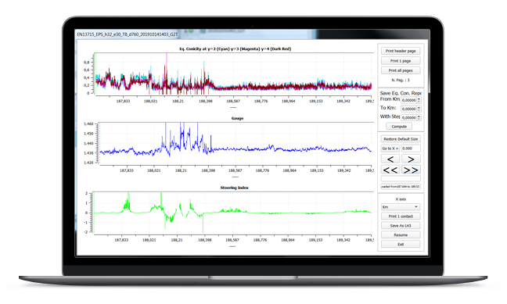Click Print 1 contact button
The height and width of the screenshot is (304, 507).
point(401,216)
